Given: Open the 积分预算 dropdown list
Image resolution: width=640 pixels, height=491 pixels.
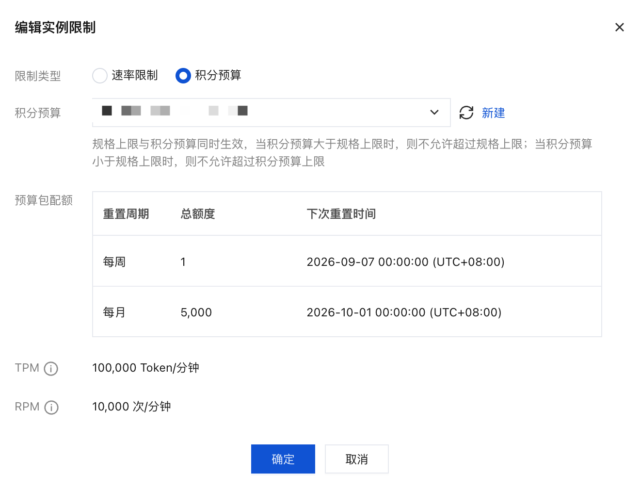Looking at the screenshot, I should point(272,113).
